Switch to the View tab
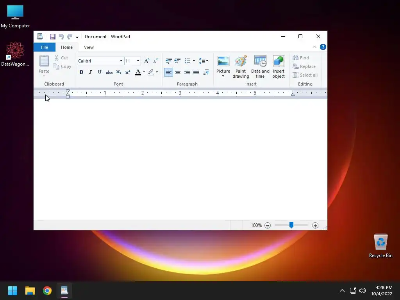This screenshot has width=400, height=300. [x=89, y=47]
